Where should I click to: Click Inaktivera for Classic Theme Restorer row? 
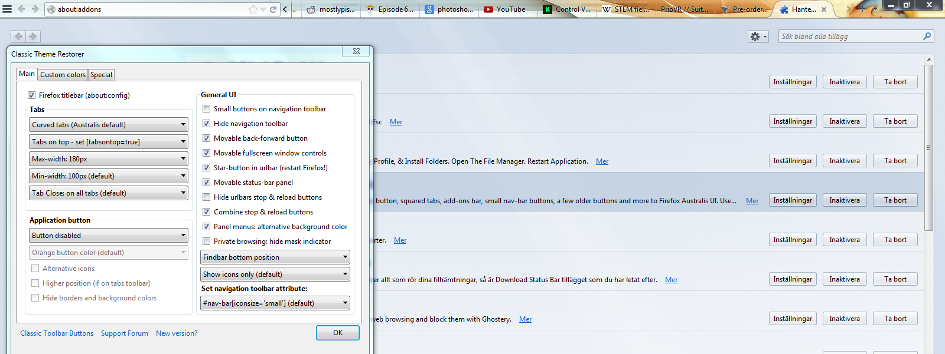(845, 200)
